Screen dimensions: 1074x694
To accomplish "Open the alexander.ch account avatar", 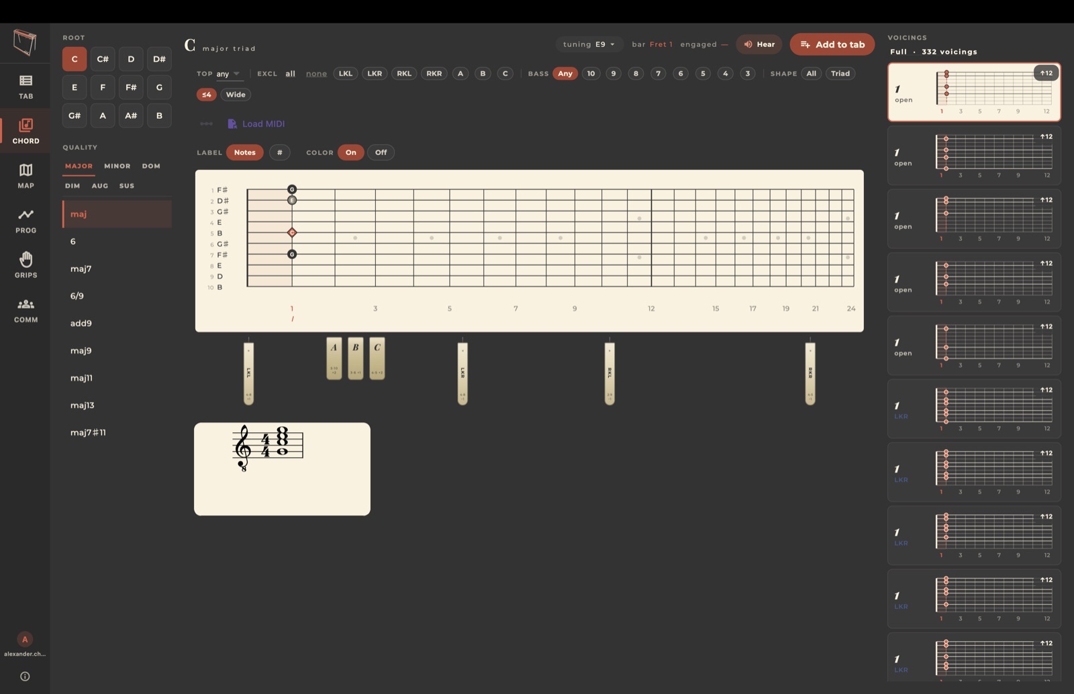I will coord(25,639).
